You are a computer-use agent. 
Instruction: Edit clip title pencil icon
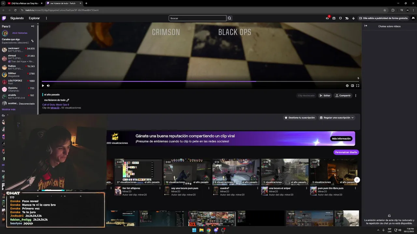tap(68, 100)
